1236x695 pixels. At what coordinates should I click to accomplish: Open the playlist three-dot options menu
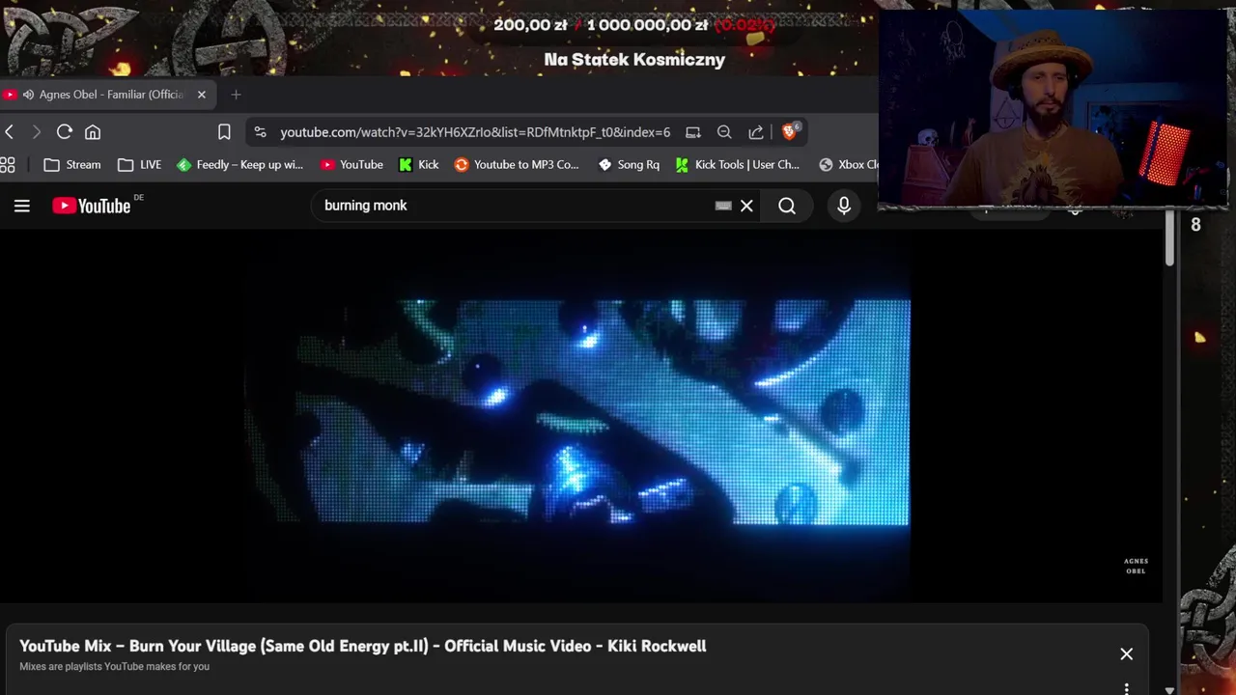tap(1126, 689)
